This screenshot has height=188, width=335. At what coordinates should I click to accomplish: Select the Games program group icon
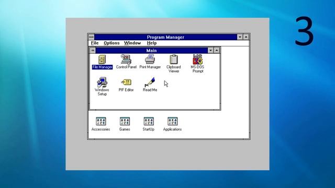125,122
